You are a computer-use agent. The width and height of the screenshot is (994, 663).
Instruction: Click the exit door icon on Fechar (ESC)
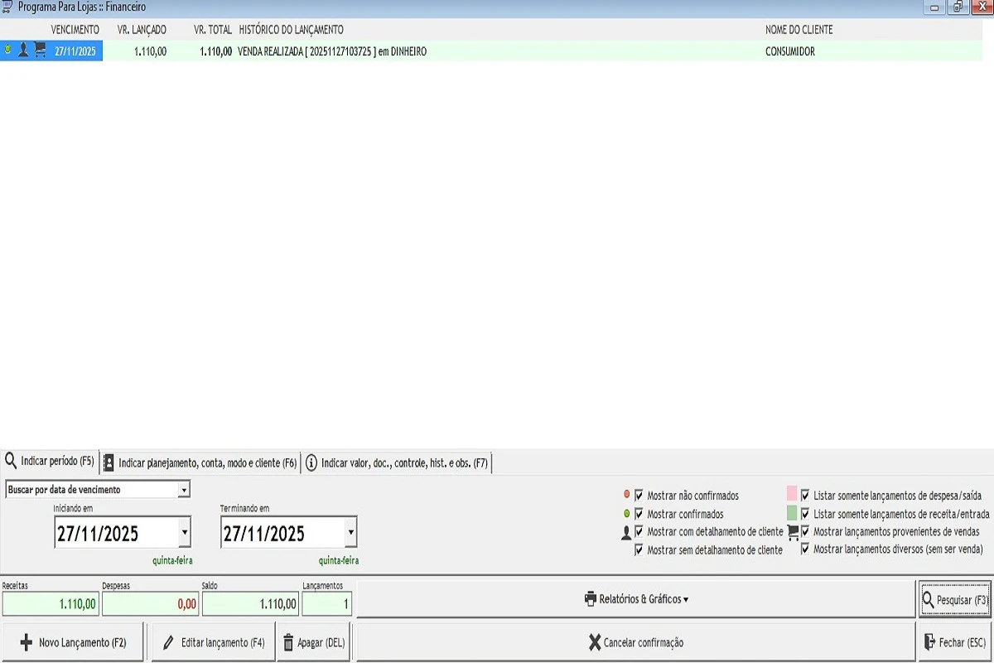[929, 642]
